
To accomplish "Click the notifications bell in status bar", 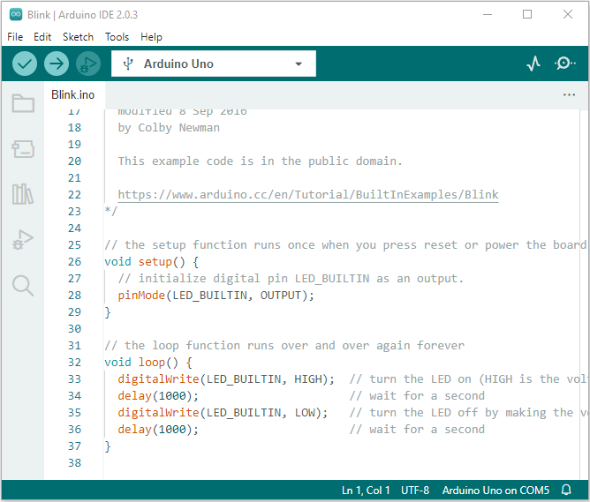I will (566, 490).
